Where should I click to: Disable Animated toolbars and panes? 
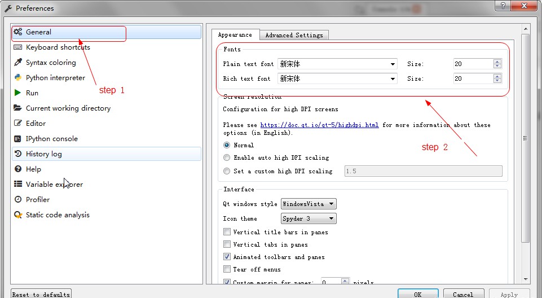coord(227,257)
